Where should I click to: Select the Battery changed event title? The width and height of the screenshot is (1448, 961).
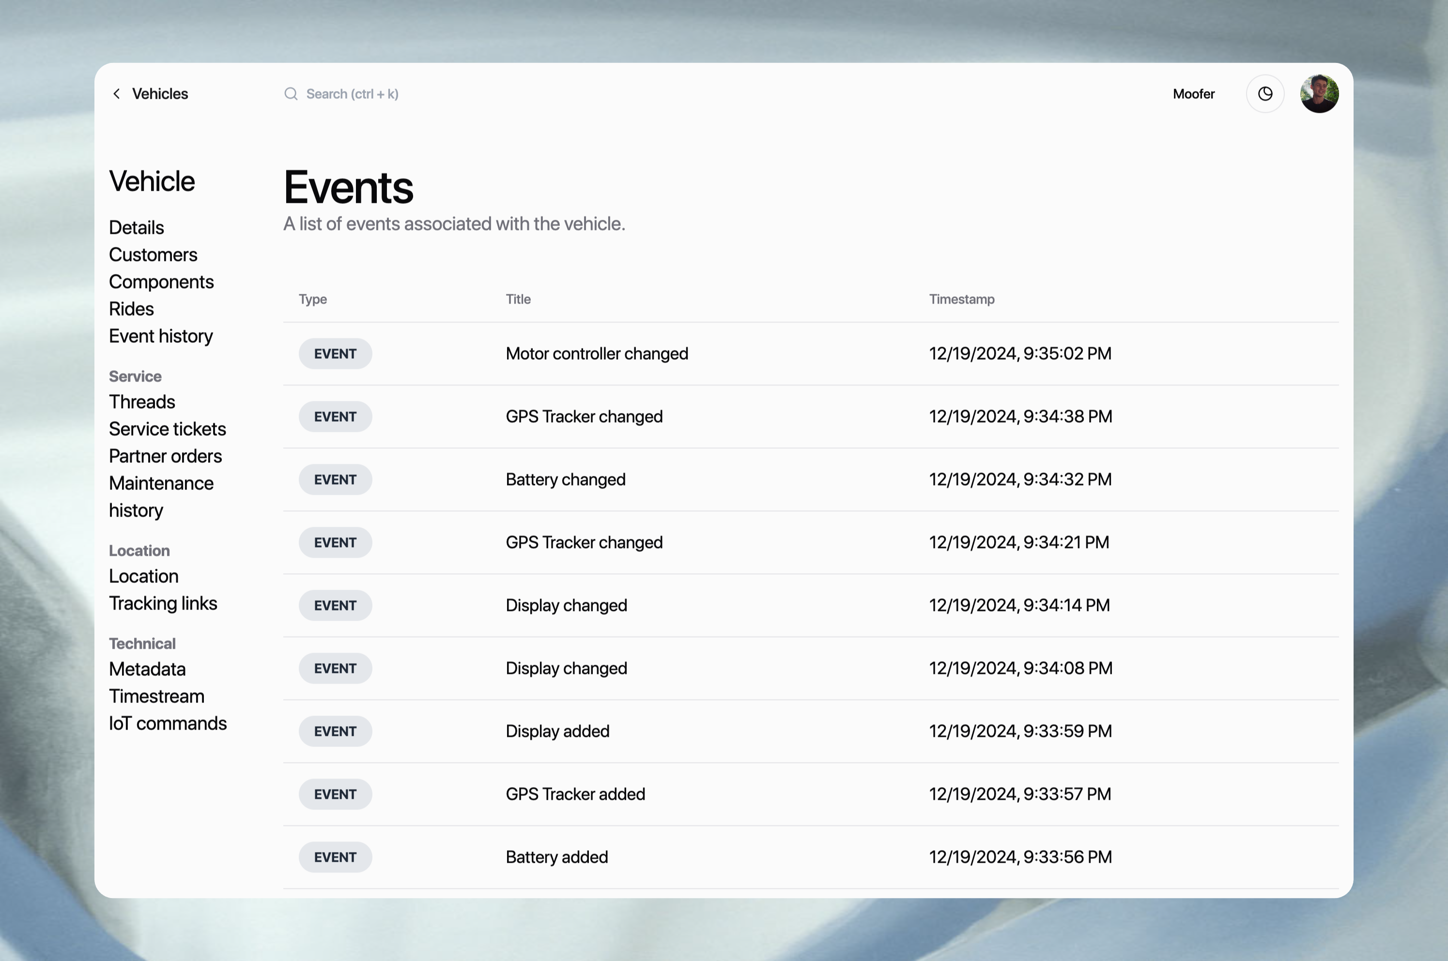tap(565, 479)
